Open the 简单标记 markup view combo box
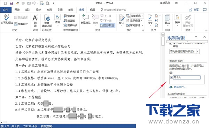Viewport: 209px width, 128px height. (137, 16)
